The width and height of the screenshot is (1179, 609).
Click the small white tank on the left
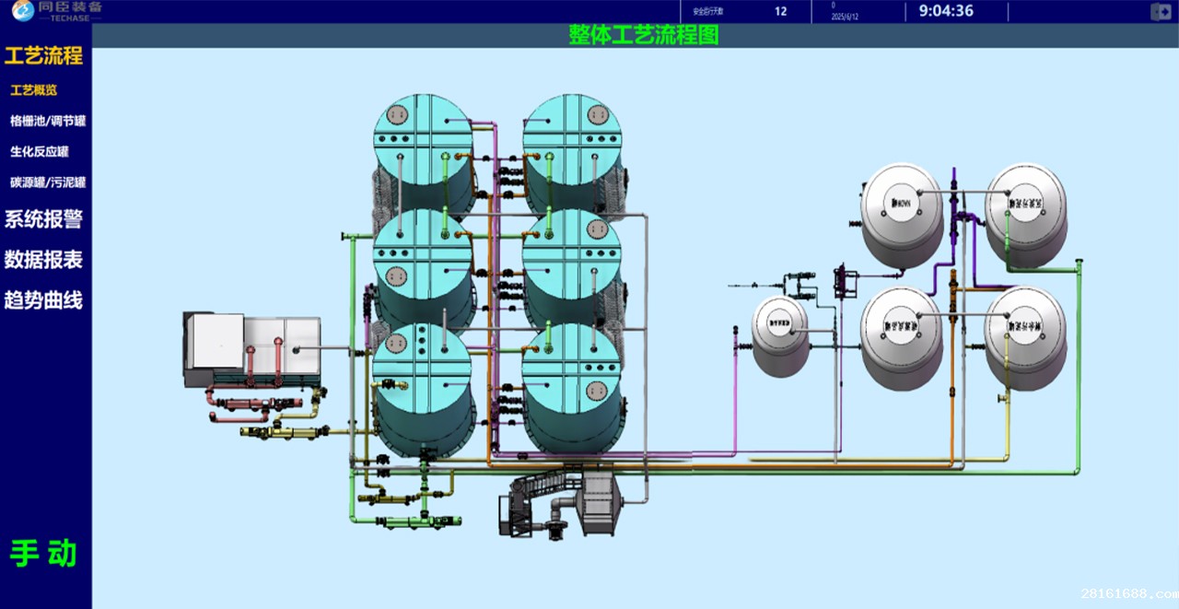tap(780, 336)
